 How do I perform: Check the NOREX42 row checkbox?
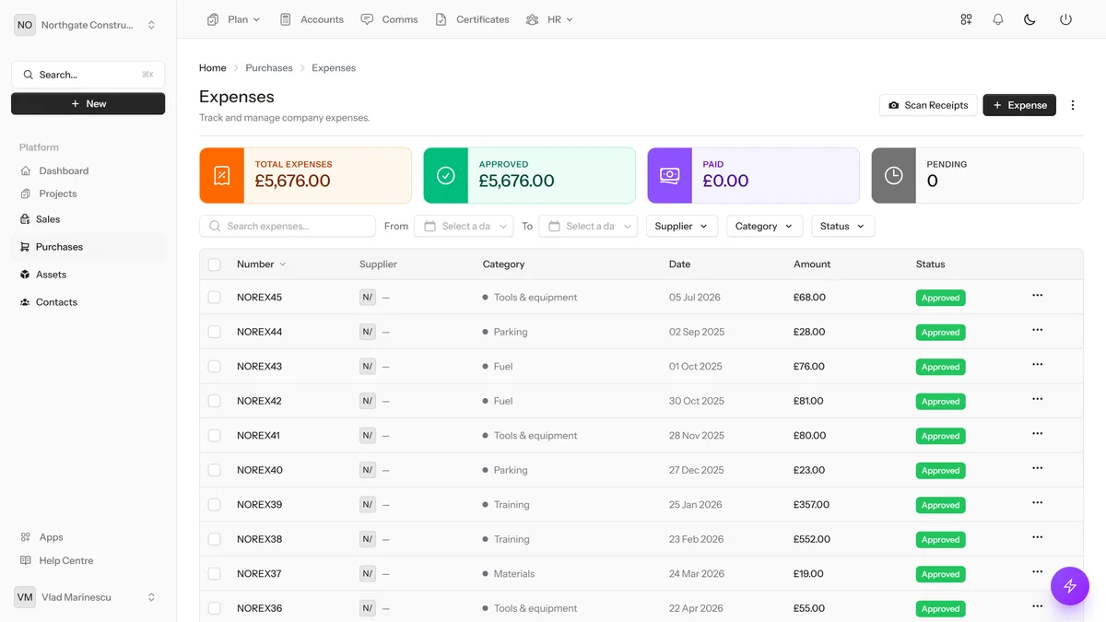click(x=215, y=401)
